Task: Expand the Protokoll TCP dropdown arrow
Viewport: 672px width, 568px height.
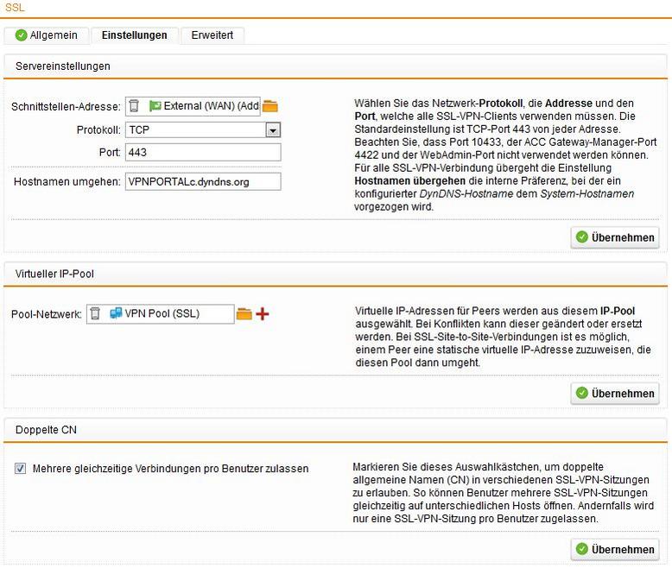Action: coord(273,129)
